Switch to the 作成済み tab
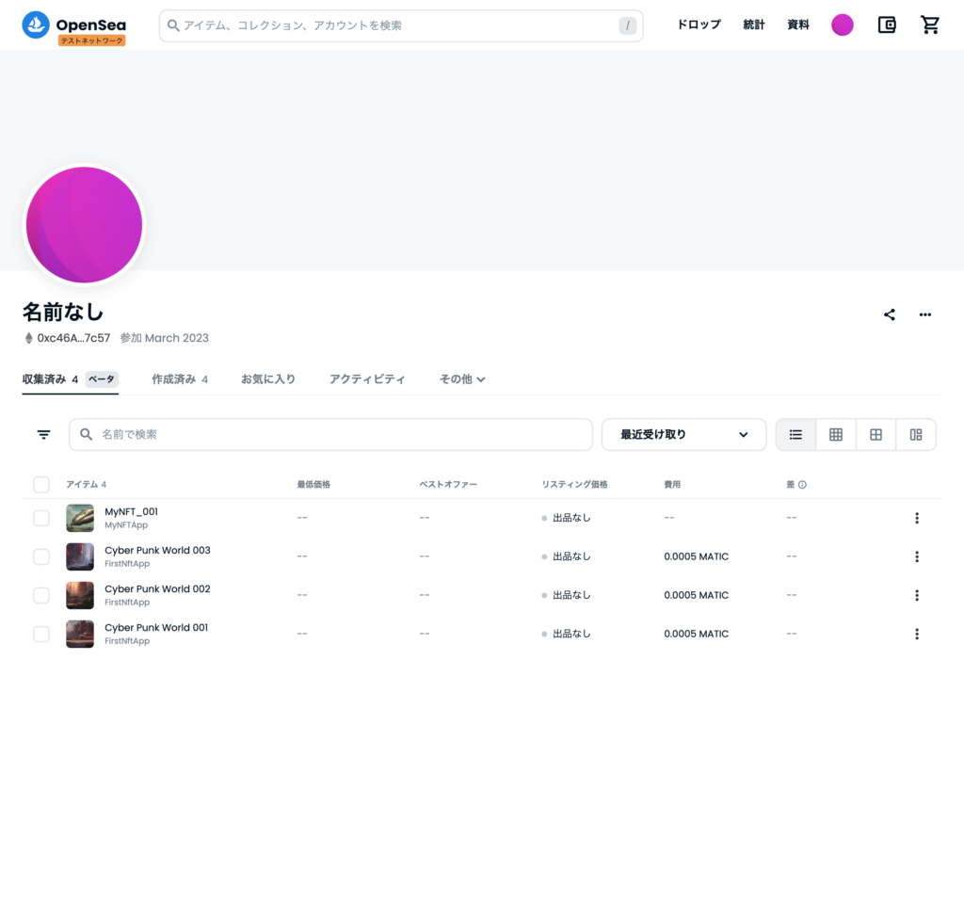This screenshot has height=917, width=964. tap(180, 378)
